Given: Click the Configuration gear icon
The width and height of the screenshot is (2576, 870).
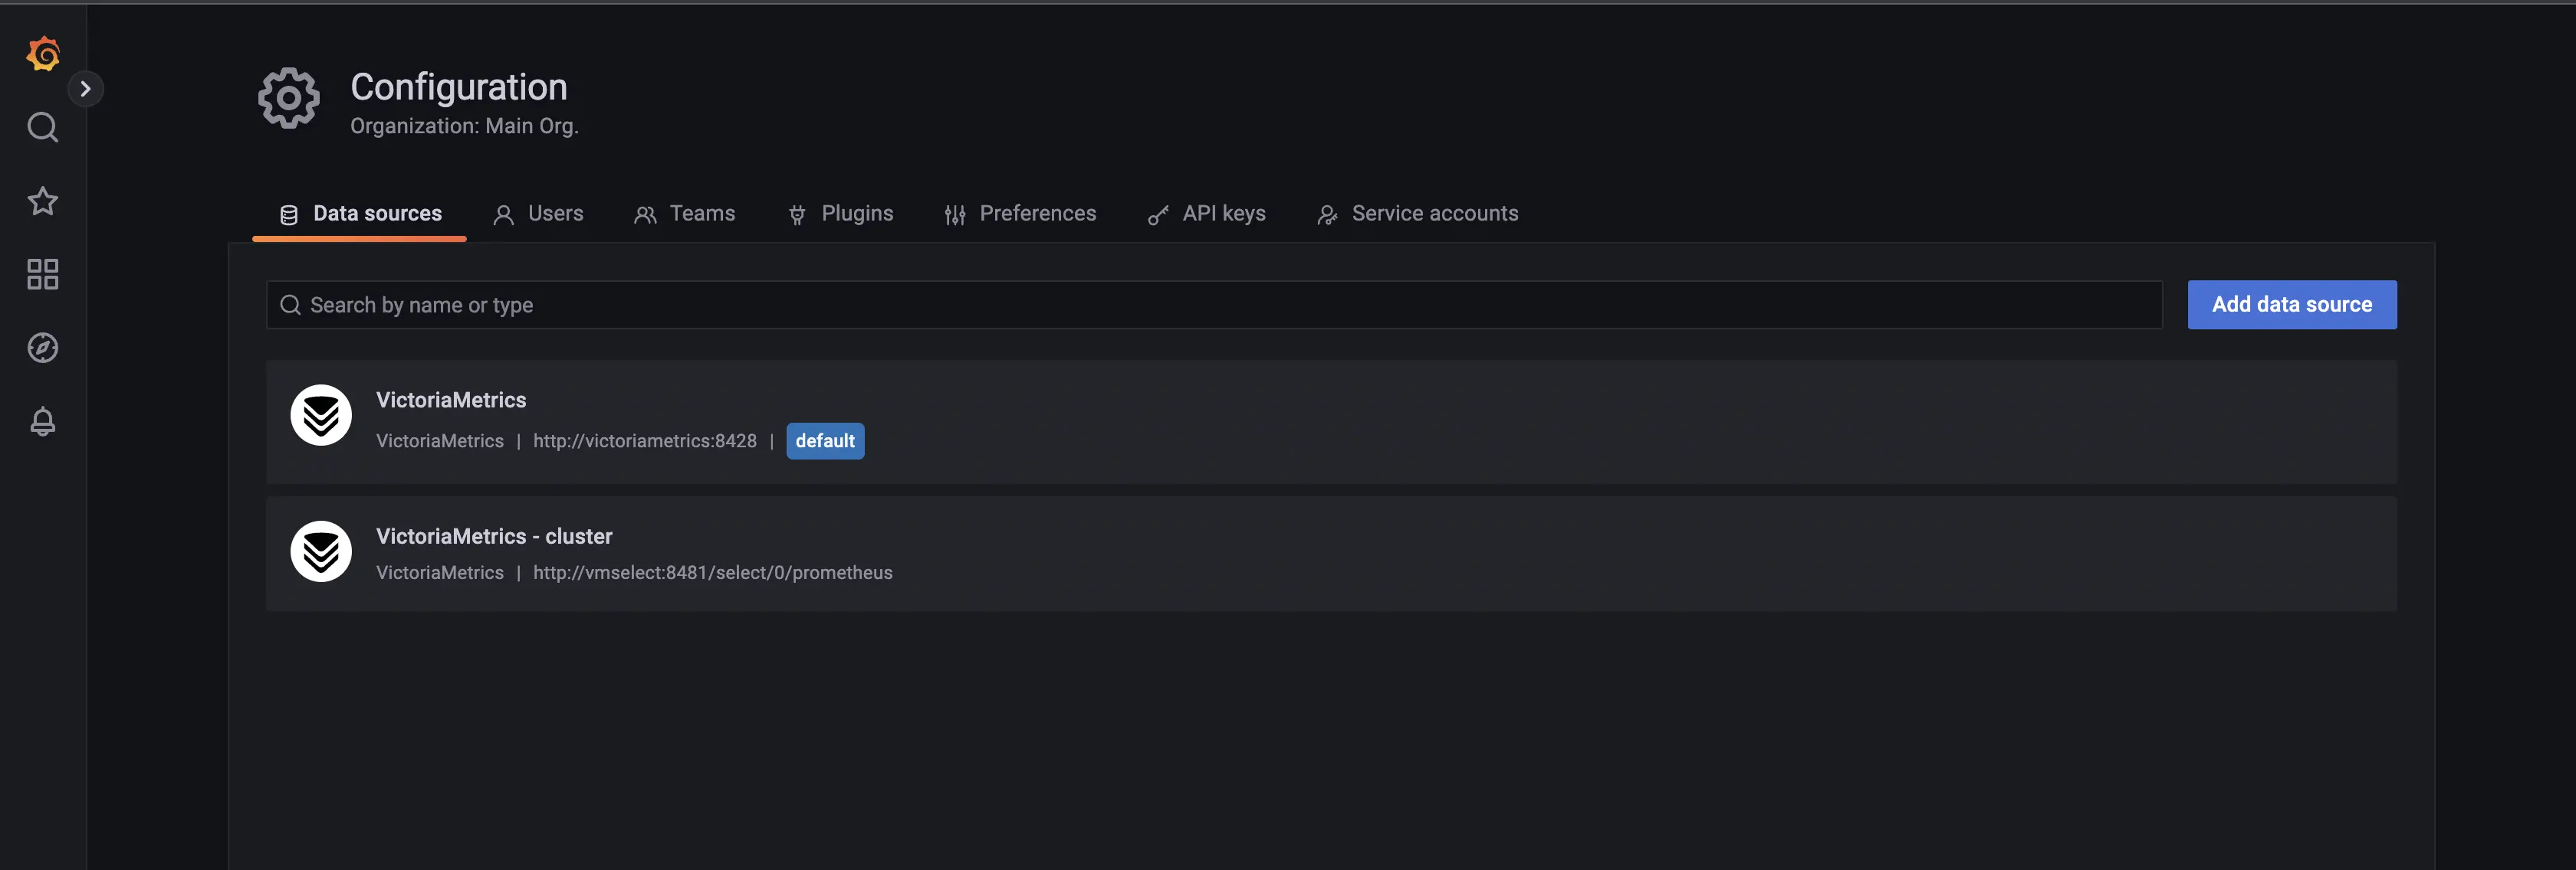Looking at the screenshot, I should 288,98.
